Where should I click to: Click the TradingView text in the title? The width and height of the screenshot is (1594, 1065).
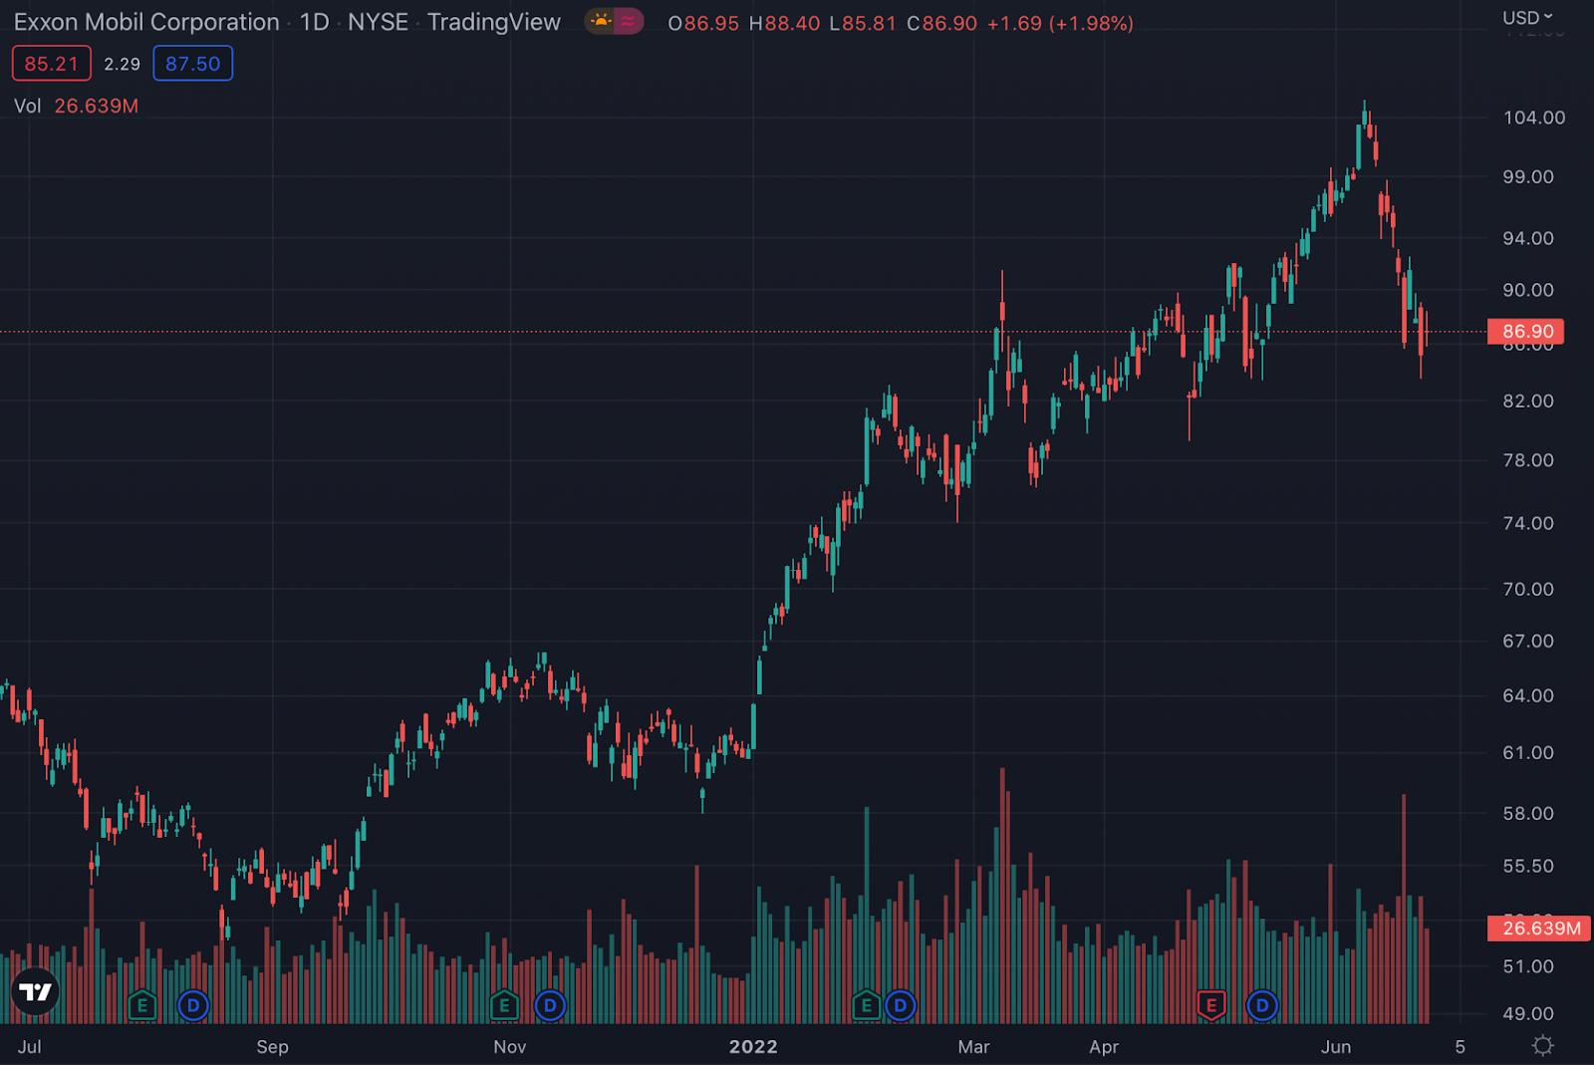point(494,22)
